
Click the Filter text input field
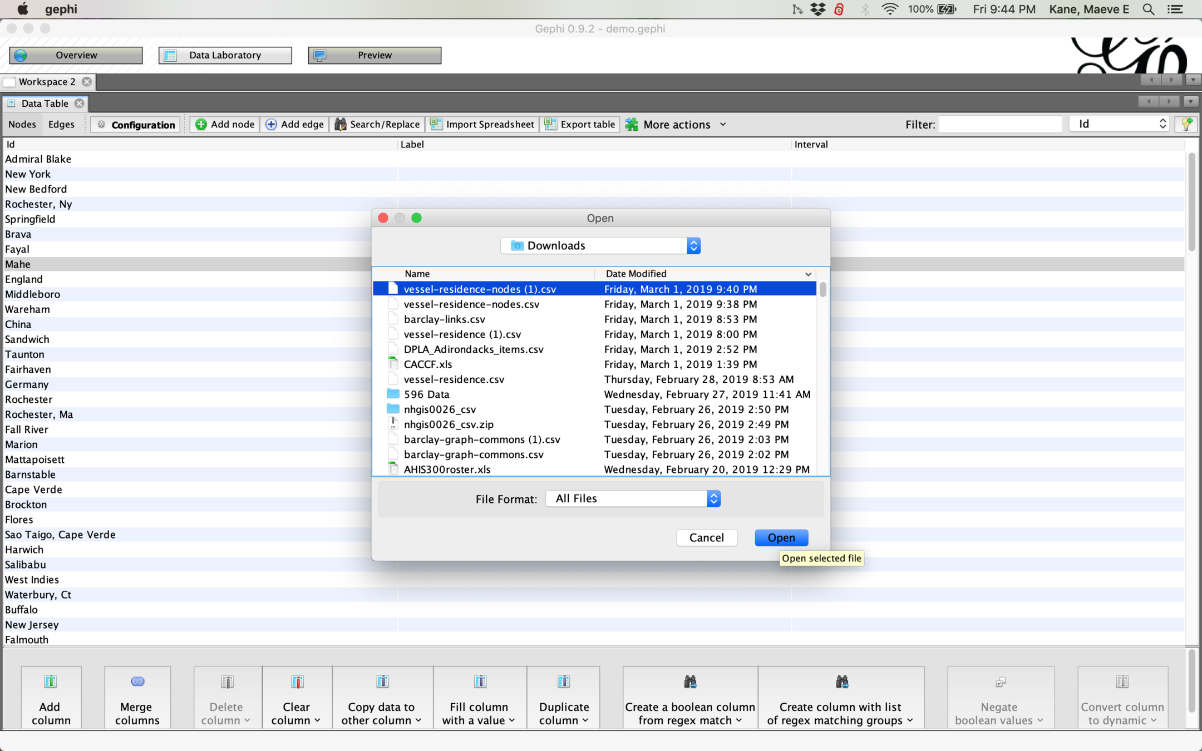[x=999, y=125]
